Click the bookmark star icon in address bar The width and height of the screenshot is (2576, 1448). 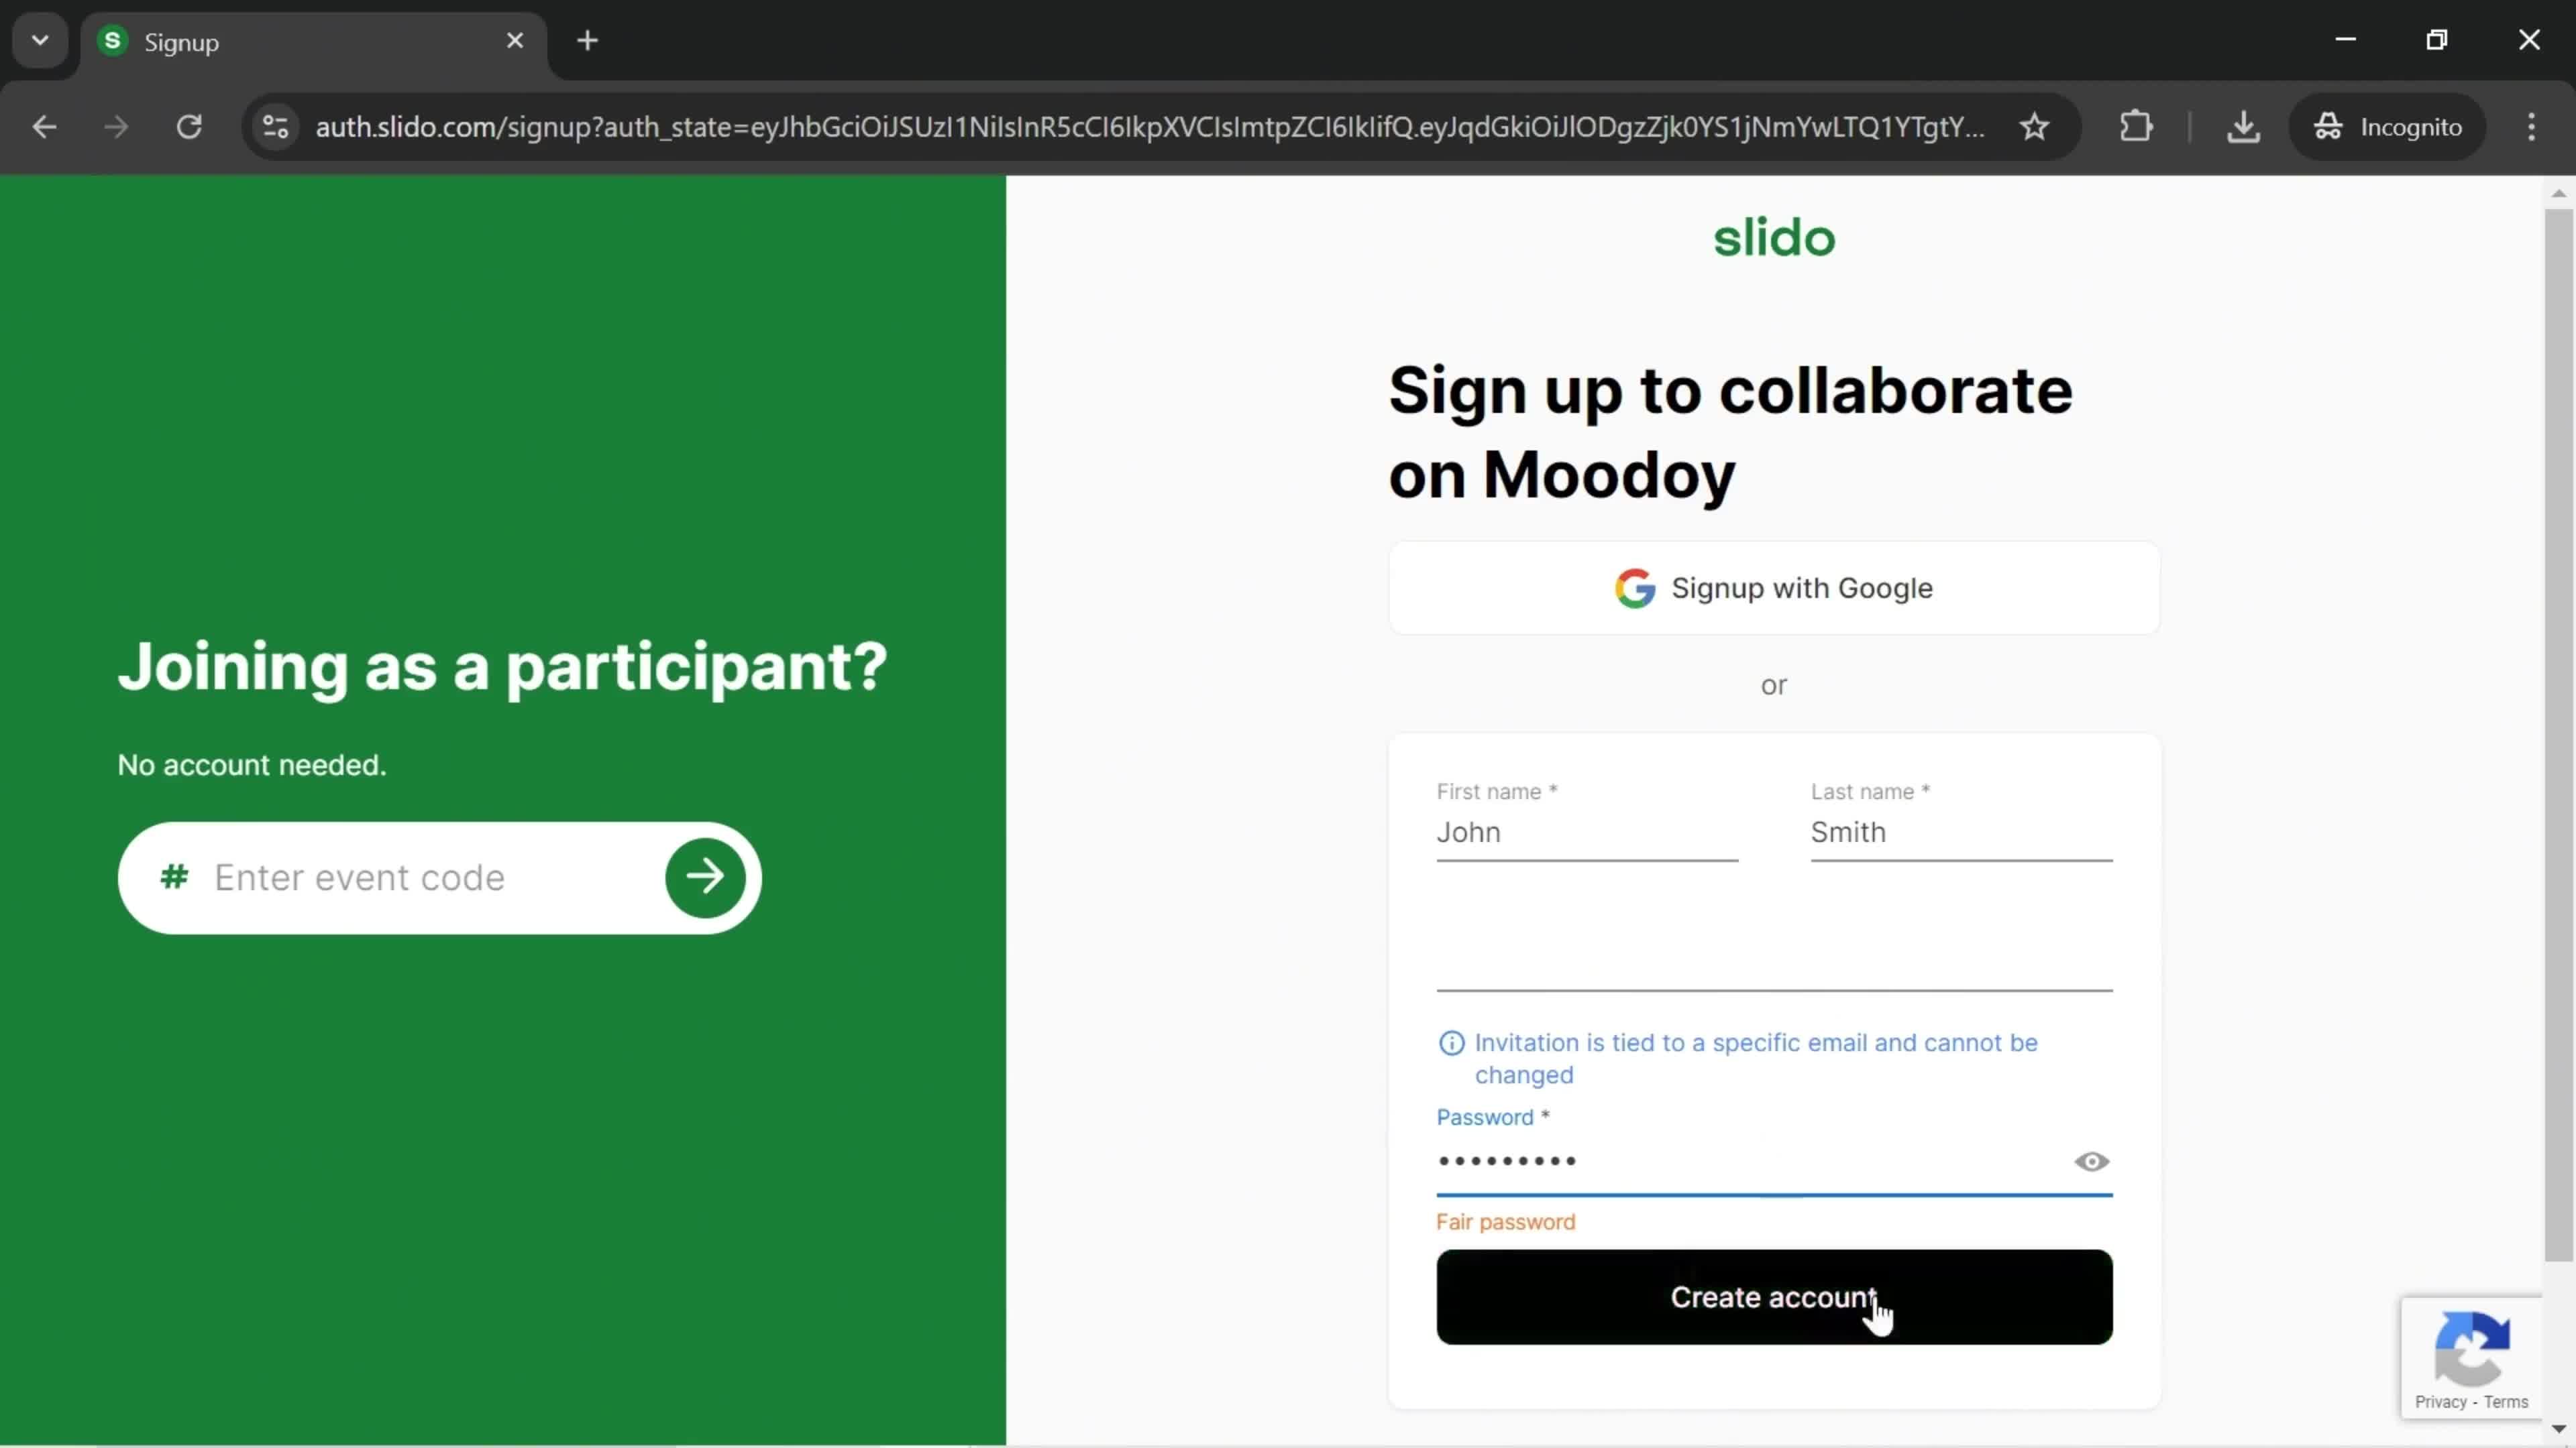(x=2038, y=125)
